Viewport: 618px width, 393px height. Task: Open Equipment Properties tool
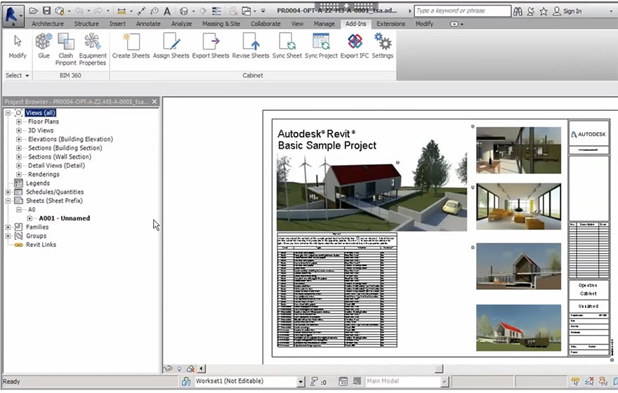pos(93,49)
